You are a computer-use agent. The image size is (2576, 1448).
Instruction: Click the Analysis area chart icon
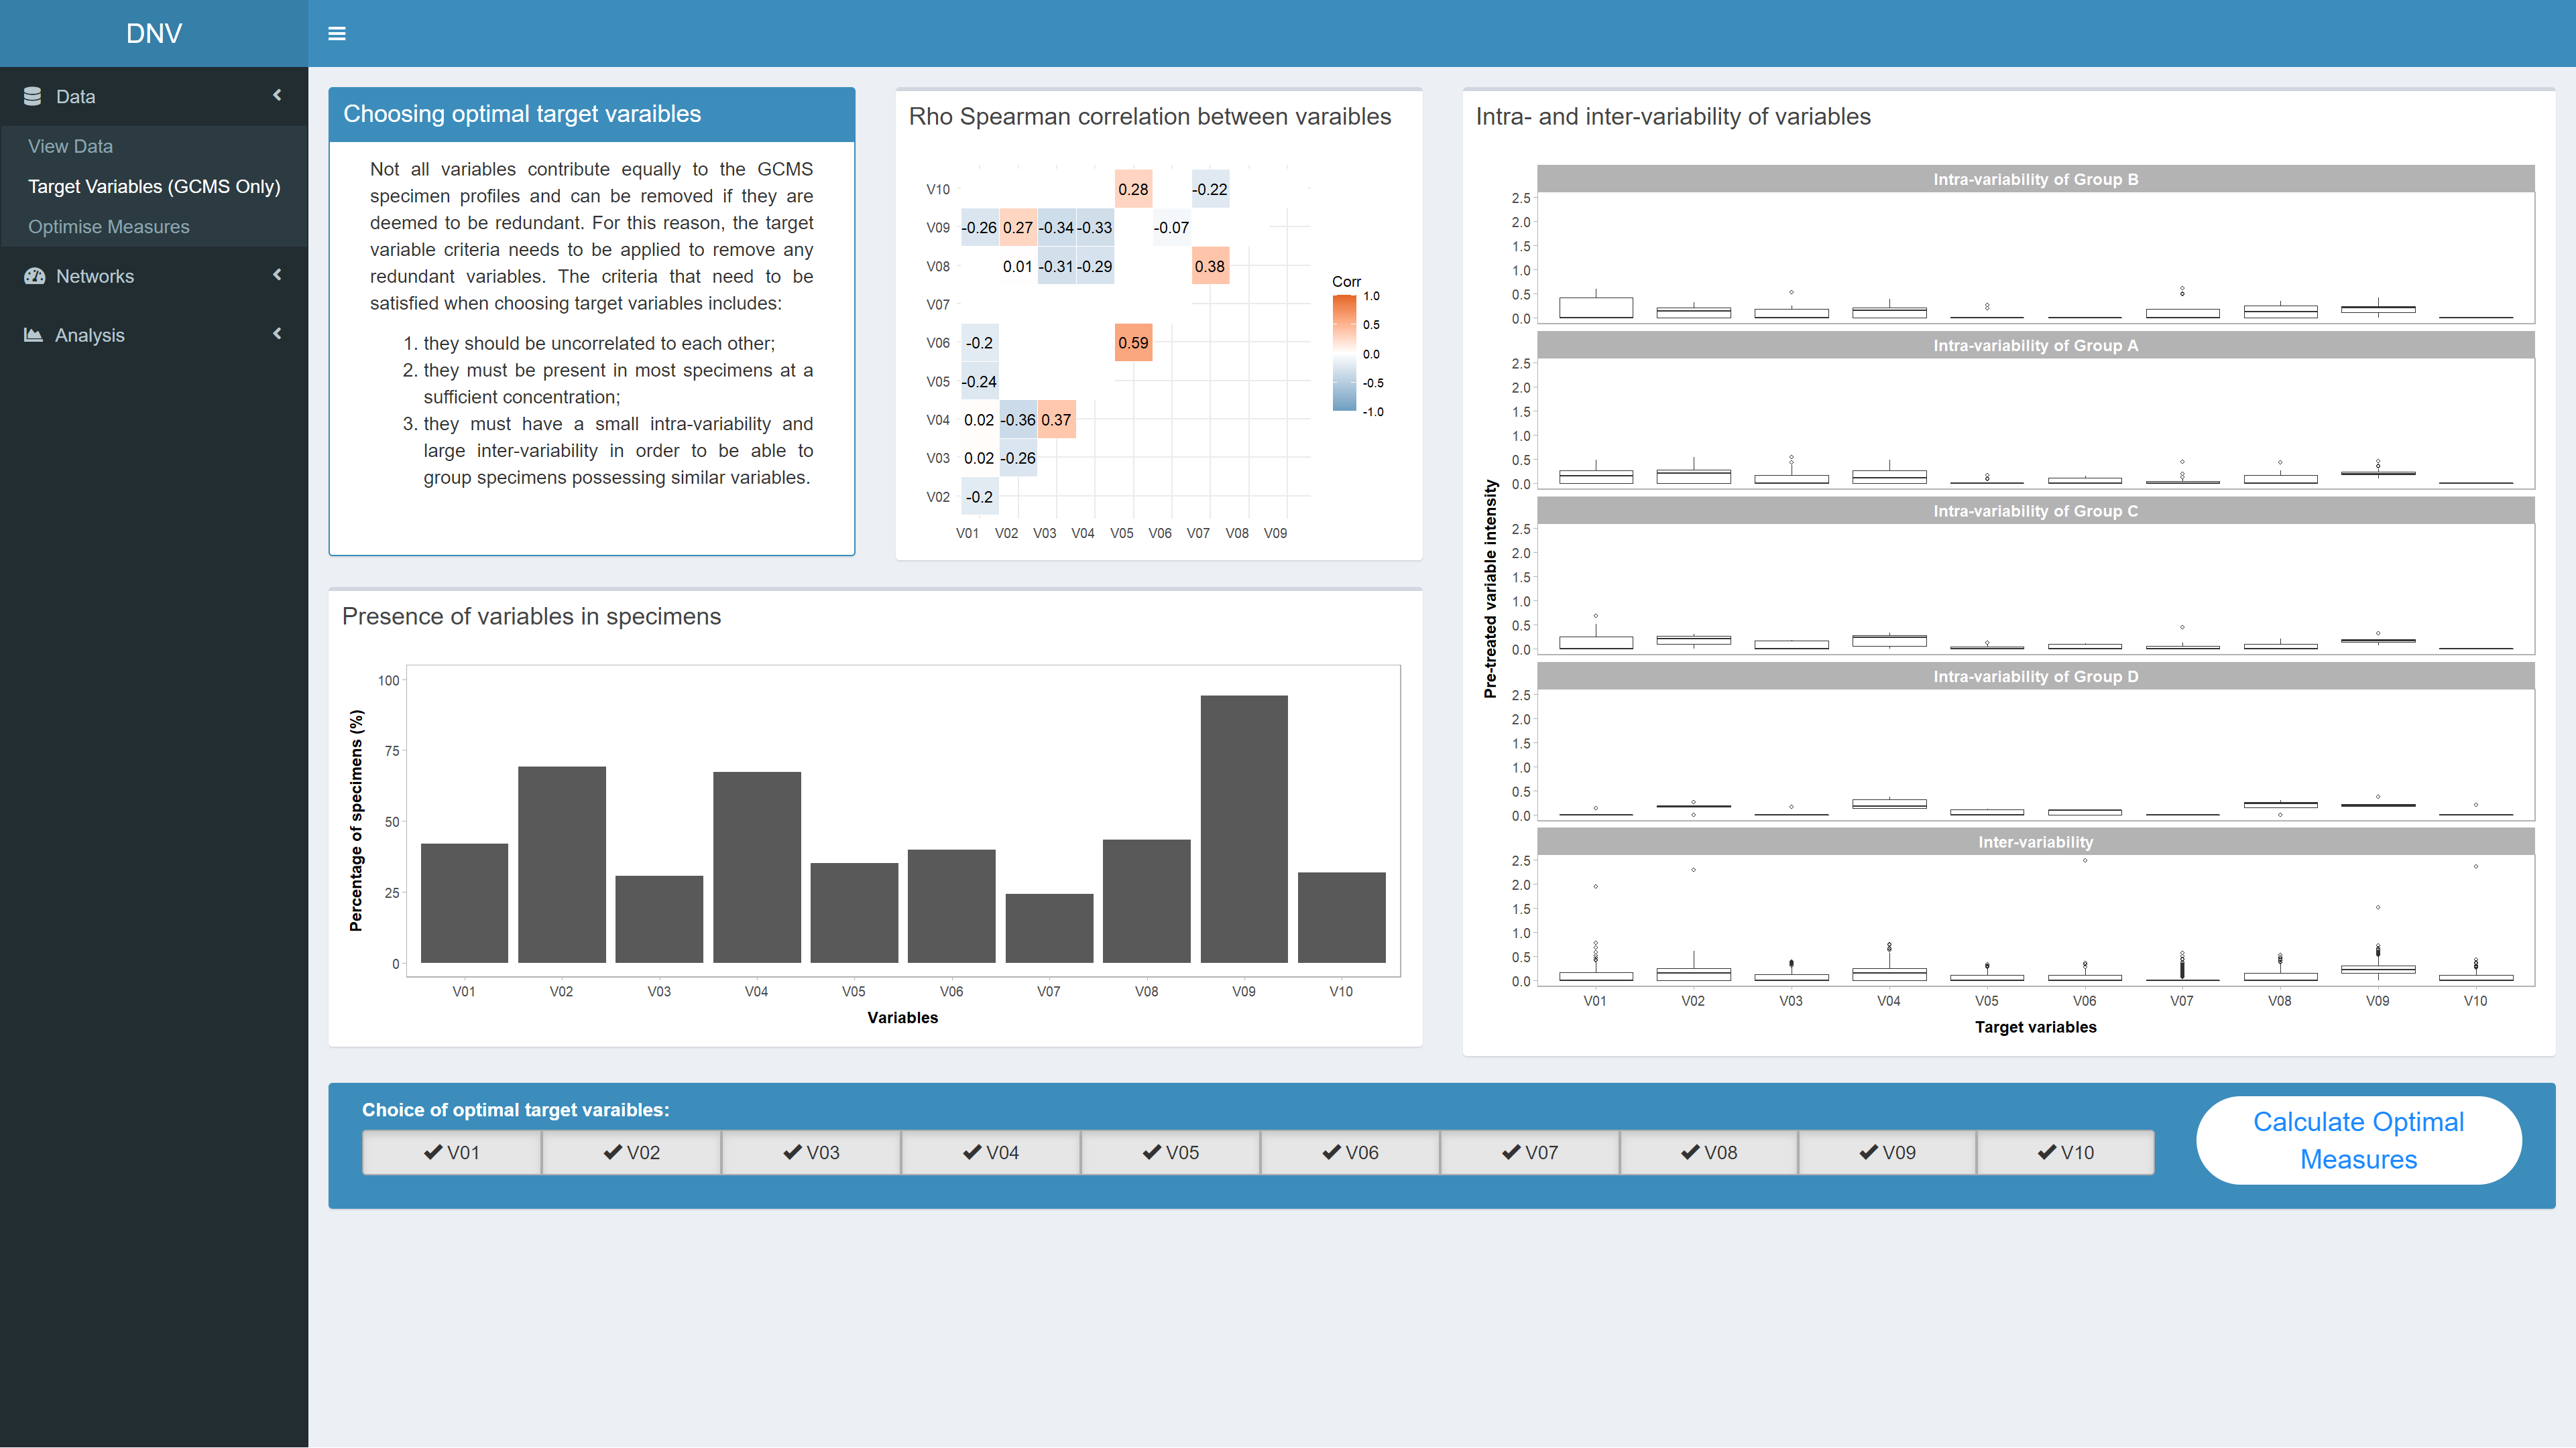click(x=33, y=335)
